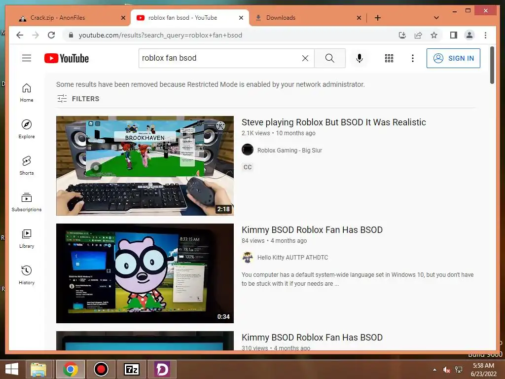The width and height of the screenshot is (505, 379).
Task: Open the Brookhaven video thumbnail
Action: click(x=145, y=166)
